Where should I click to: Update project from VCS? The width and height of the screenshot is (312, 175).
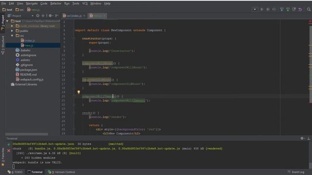coord(282,9)
